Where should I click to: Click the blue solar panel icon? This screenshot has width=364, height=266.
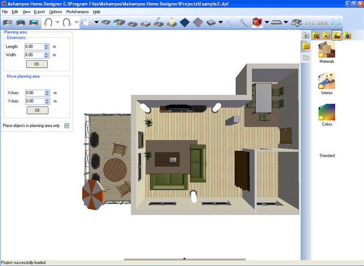click(x=185, y=23)
